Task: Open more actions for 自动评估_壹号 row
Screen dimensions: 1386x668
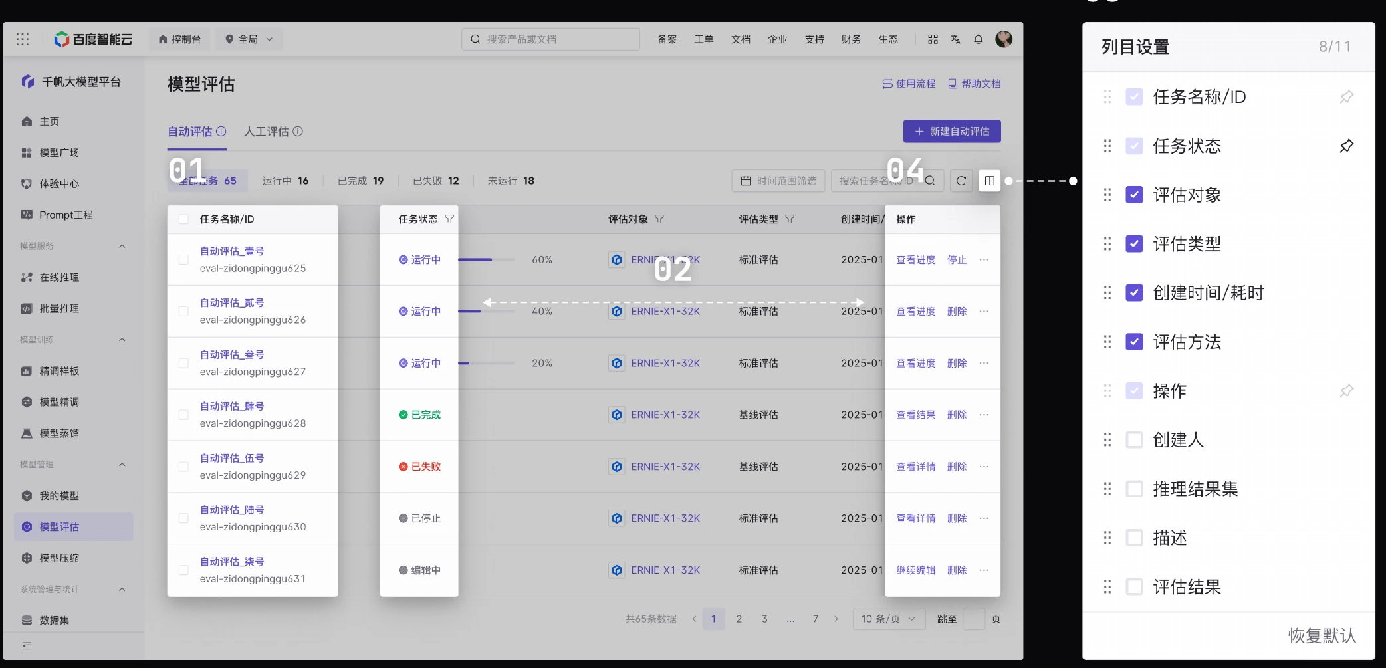Action: tap(984, 260)
